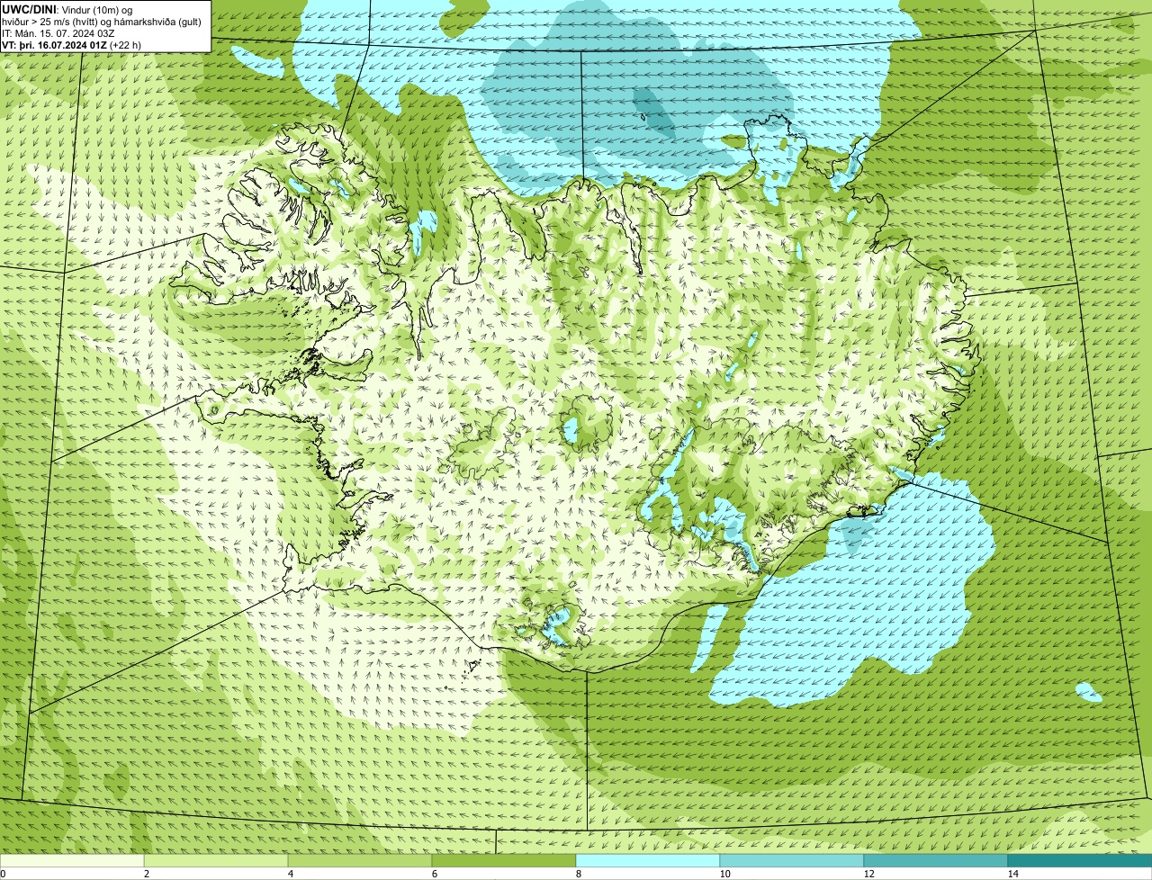Click the valid time "VT: þri. 16.07.2024 01Z"

point(54,45)
